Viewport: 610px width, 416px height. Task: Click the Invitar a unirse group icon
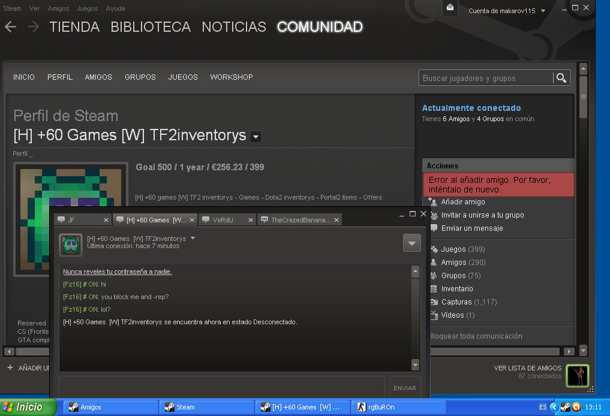434,215
